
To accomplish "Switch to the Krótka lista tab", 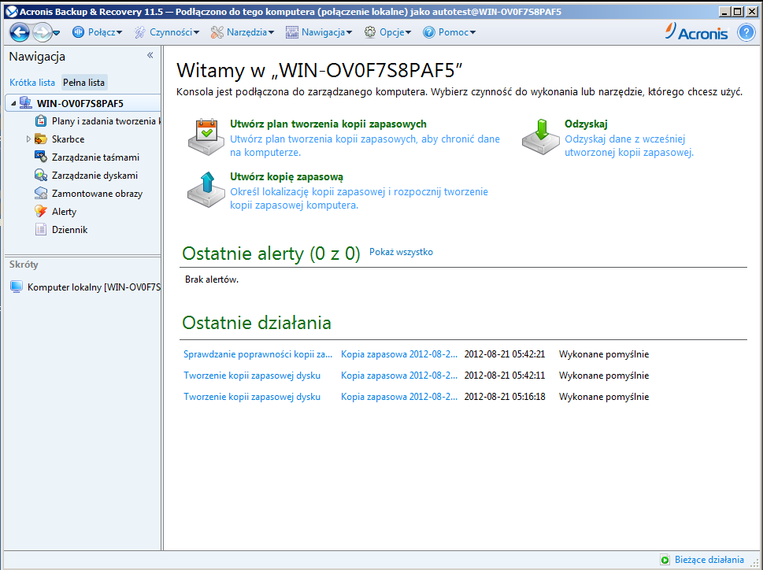I will coord(32,83).
